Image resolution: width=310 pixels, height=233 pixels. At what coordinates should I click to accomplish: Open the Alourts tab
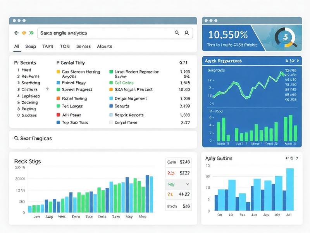pos(104,46)
